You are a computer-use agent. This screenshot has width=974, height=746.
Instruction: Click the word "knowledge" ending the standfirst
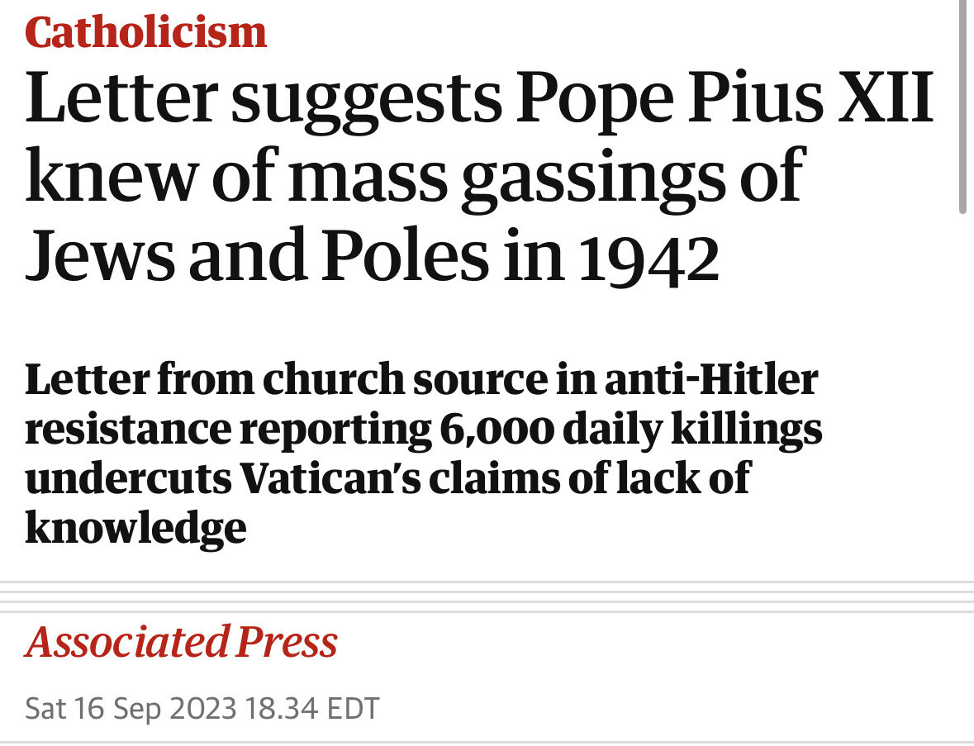tap(135, 528)
